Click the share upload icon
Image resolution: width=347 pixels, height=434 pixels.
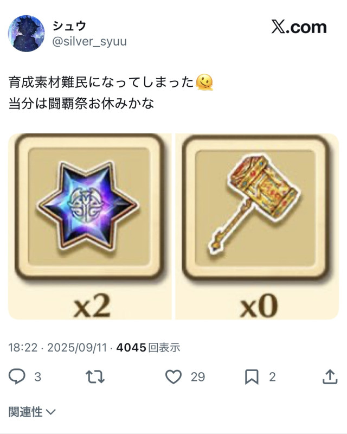[x=330, y=376]
